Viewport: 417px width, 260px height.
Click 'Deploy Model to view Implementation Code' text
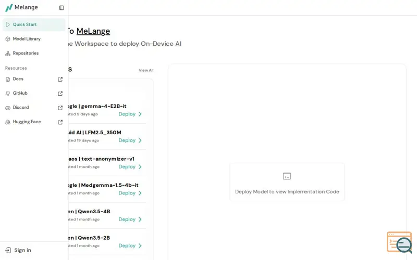click(287, 191)
